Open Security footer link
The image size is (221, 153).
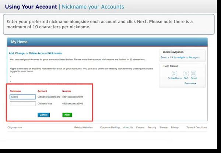click(x=152, y=127)
